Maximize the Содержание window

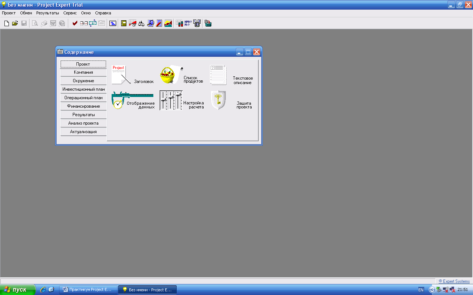(x=248, y=52)
